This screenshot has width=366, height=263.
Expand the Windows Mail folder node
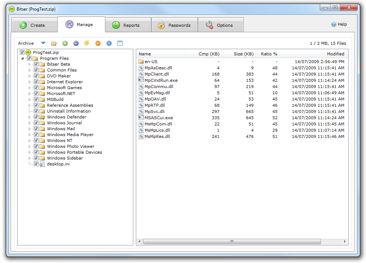29,129
